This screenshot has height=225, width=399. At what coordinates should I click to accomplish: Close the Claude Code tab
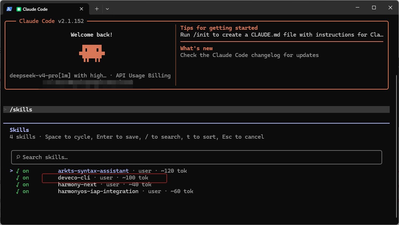(82, 9)
